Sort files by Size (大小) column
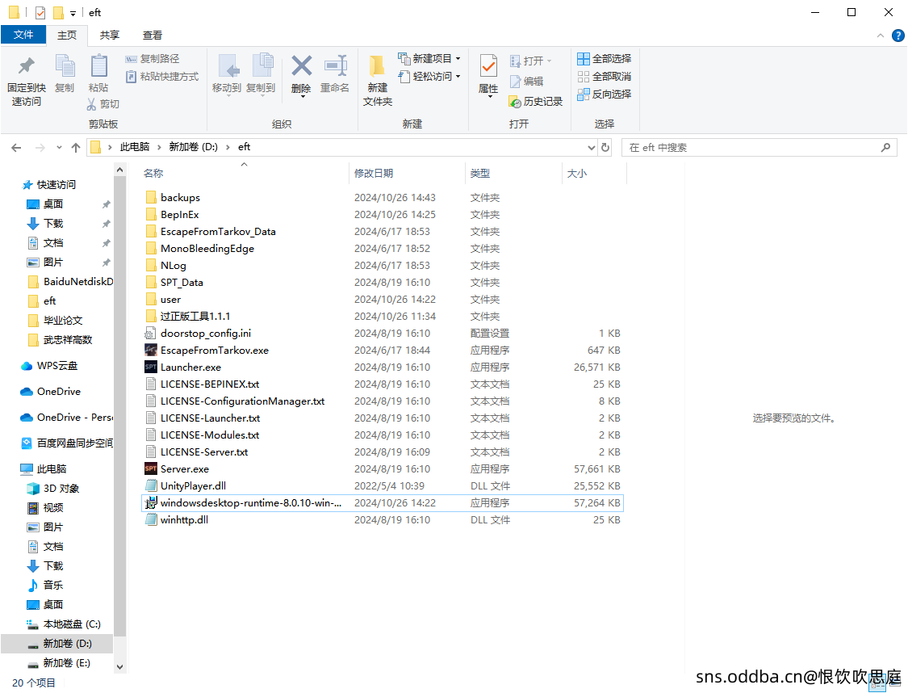Image resolution: width=908 pixels, height=693 pixels. coord(577,173)
